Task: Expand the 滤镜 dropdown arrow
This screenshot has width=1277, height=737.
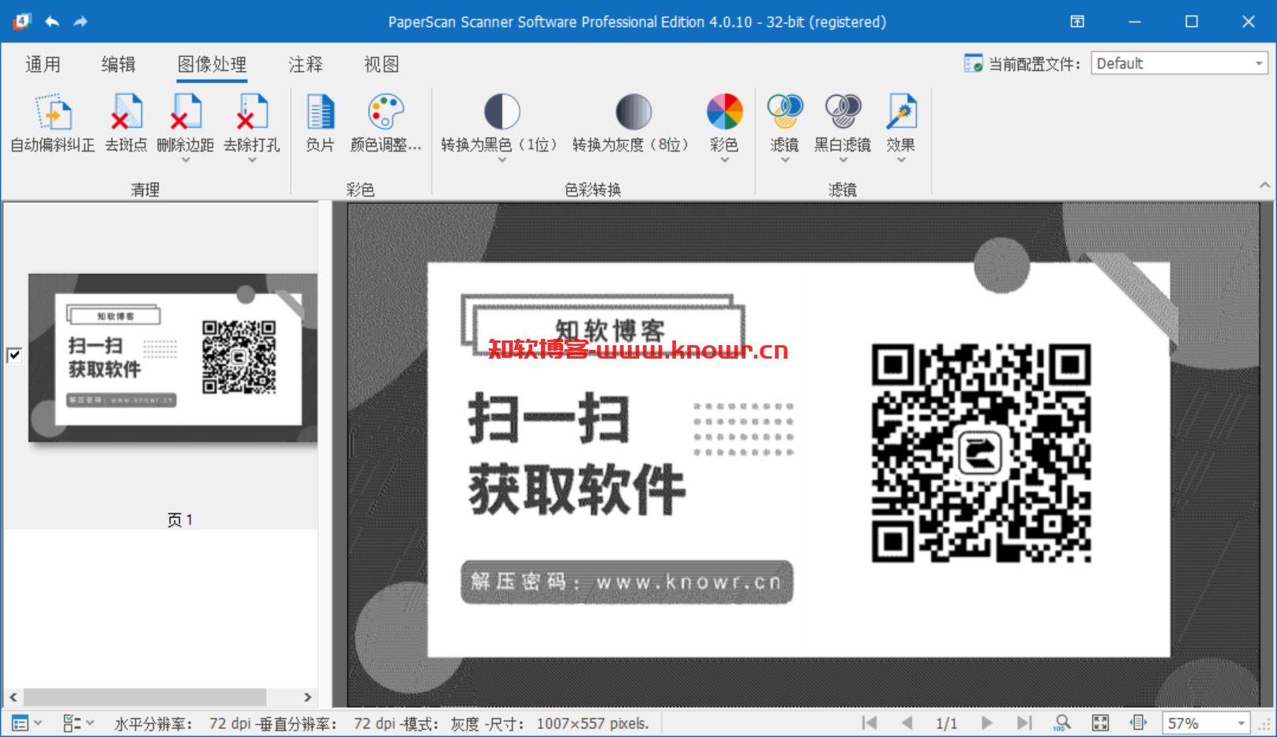Action: click(785, 160)
